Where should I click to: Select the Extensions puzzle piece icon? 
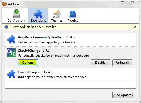click(38, 14)
